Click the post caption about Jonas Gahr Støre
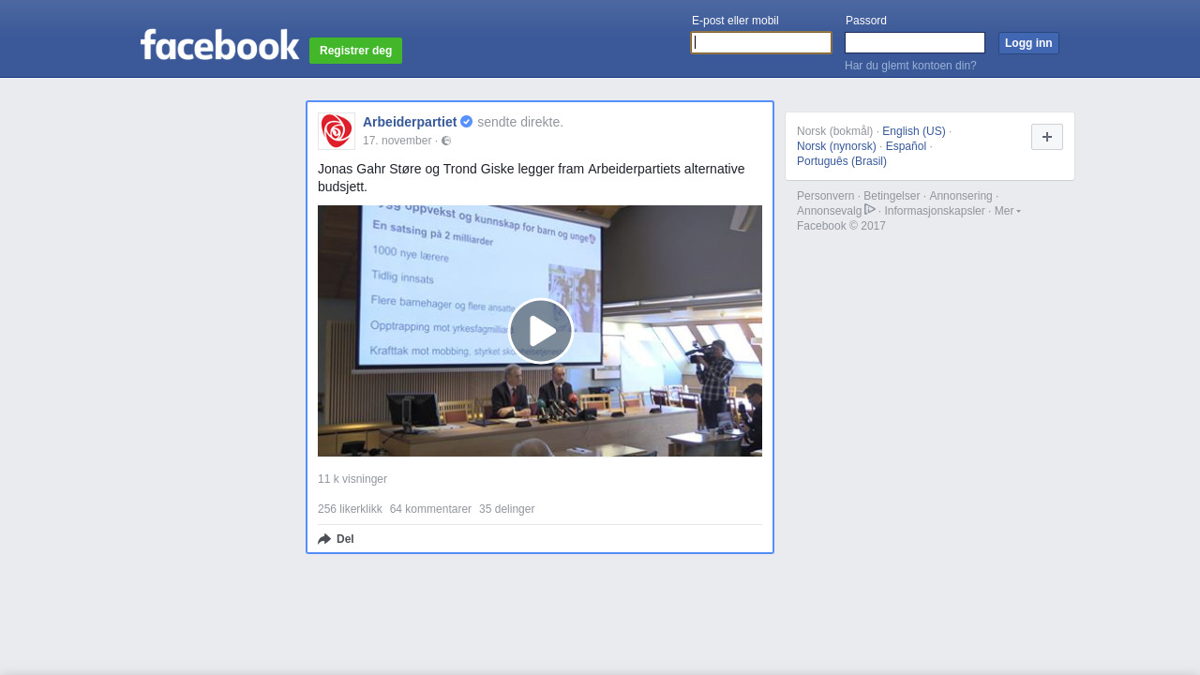This screenshot has width=1200, height=675. (x=532, y=177)
